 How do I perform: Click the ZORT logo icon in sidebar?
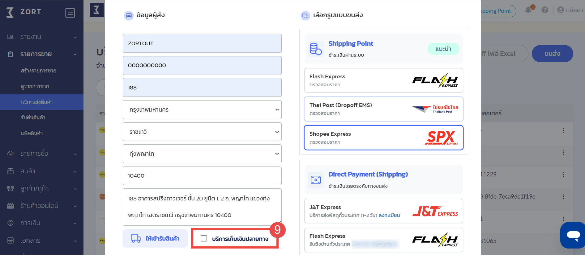click(x=10, y=12)
